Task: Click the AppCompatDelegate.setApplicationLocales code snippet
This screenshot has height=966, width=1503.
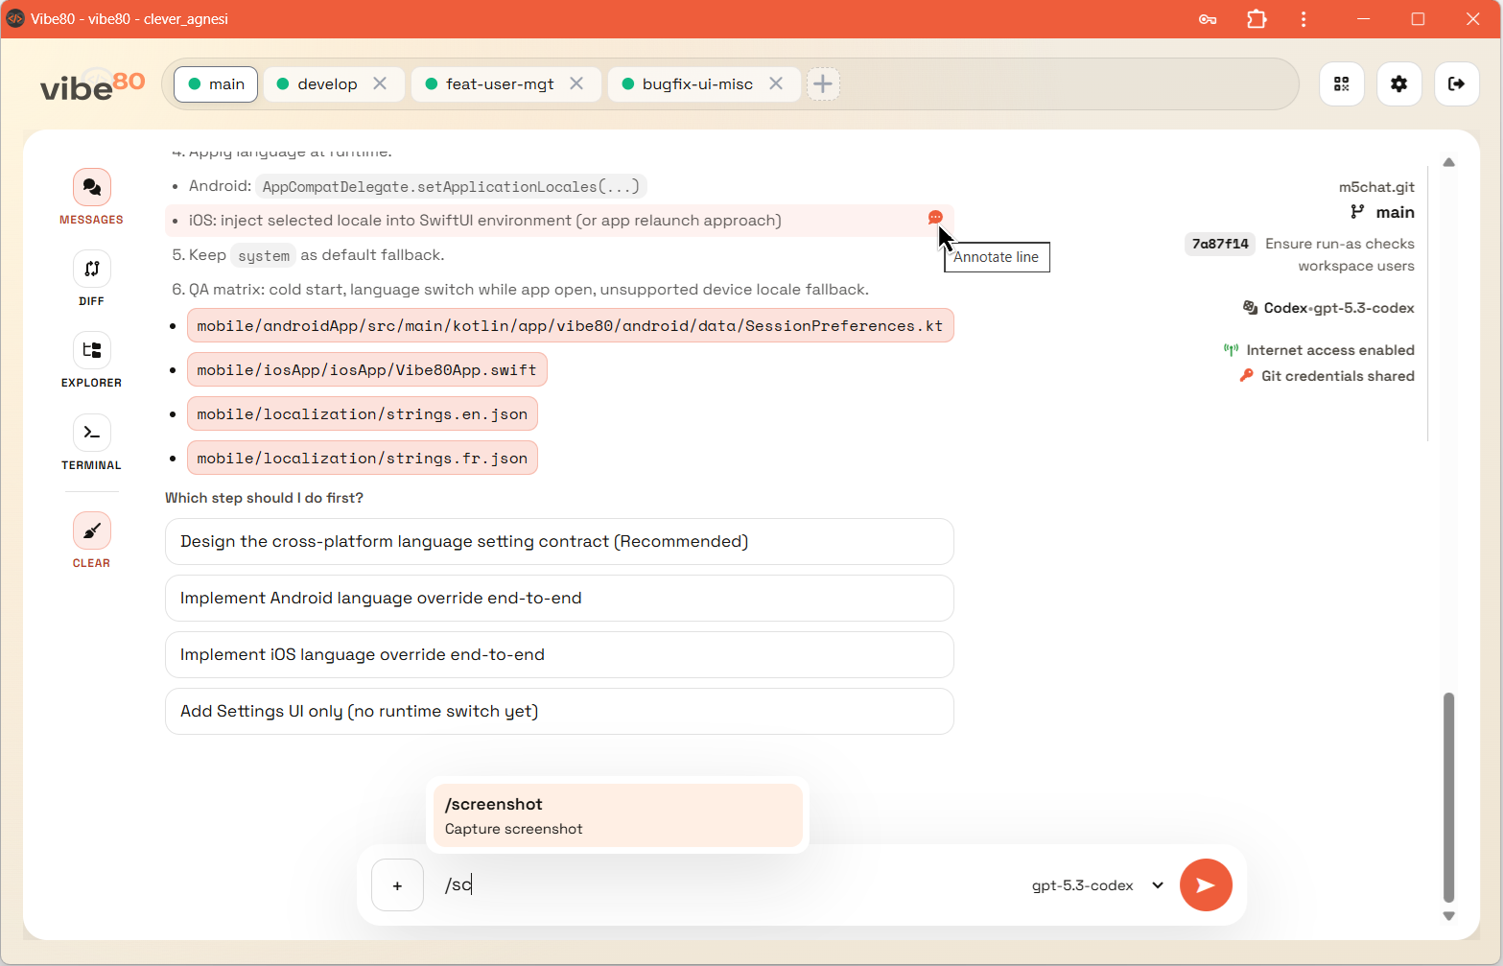Action: point(451,186)
